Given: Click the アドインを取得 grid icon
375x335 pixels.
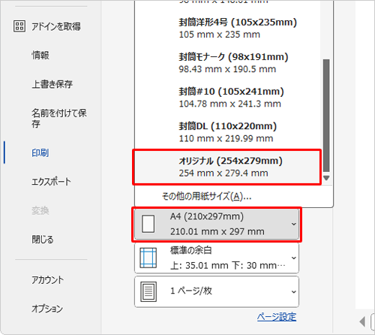Looking at the screenshot, I should click(x=19, y=26).
